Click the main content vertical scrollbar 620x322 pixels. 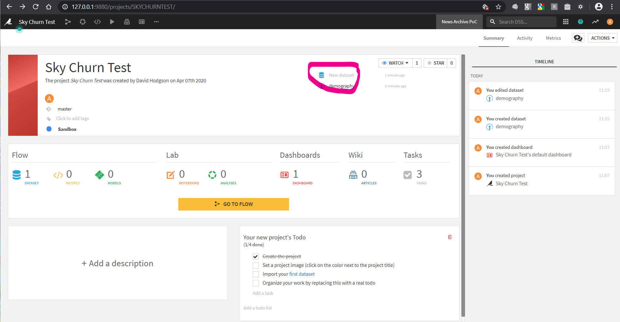tap(463, 185)
